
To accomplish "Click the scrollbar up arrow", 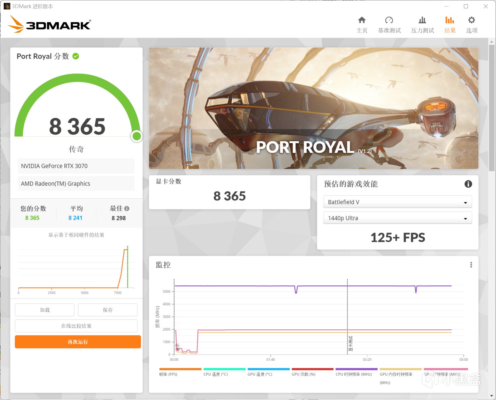I will (x=492, y=41).
